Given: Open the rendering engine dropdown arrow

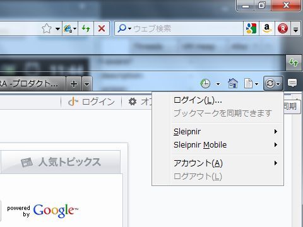Looking at the screenshot, I should pyautogui.click(x=75, y=29).
